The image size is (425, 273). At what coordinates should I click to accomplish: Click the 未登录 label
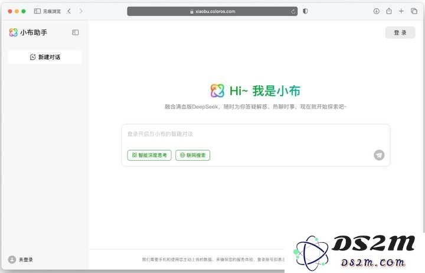[x=26, y=259]
